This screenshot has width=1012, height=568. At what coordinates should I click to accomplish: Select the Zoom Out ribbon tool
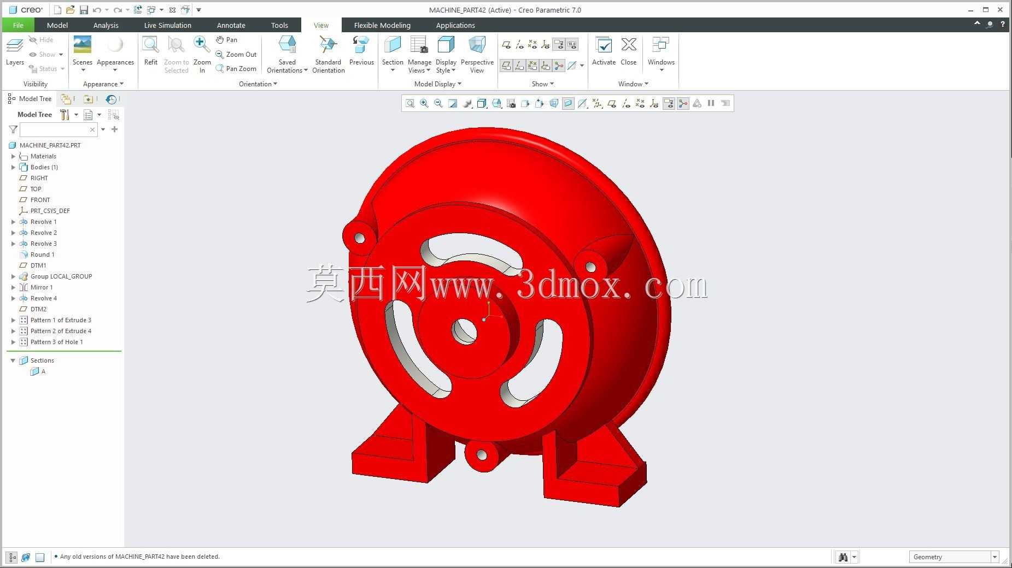click(x=236, y=55)
